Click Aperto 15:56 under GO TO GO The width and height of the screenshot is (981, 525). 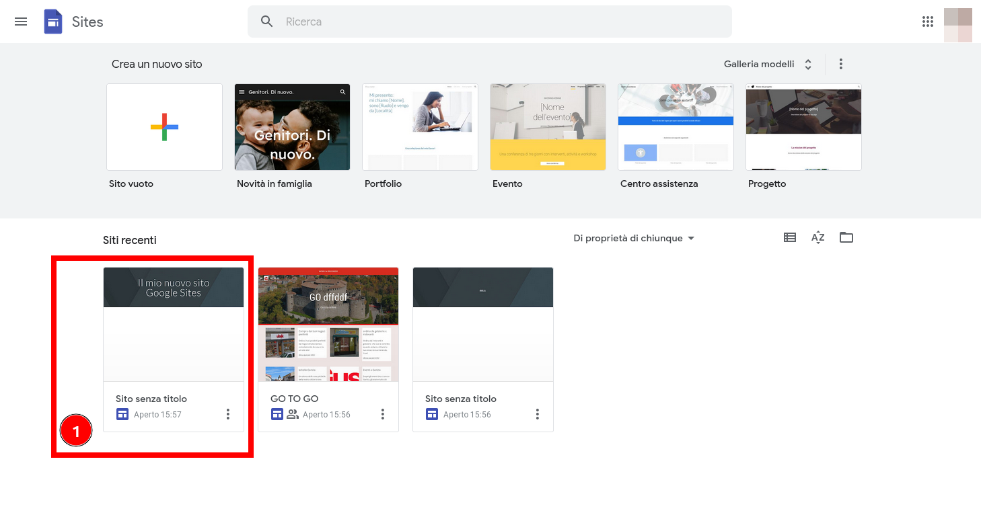coord(326,415)
